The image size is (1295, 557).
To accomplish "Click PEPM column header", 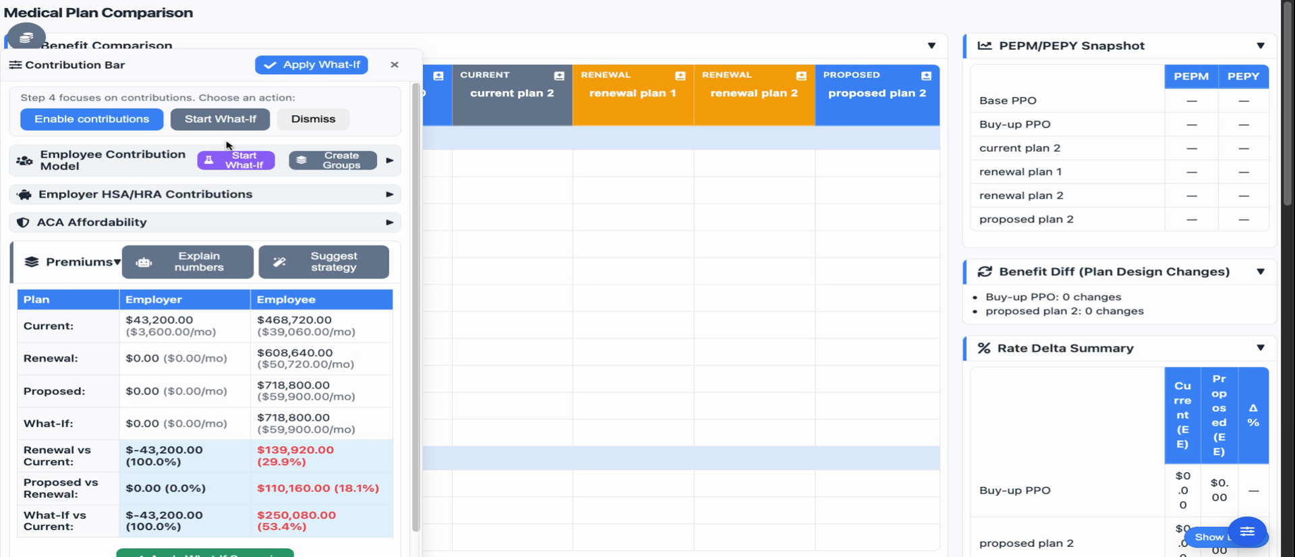I will click(1191, 76).
